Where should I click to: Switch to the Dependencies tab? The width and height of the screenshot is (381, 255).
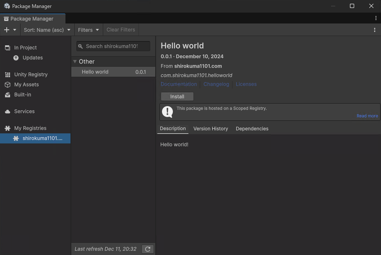tap(252, 129)
